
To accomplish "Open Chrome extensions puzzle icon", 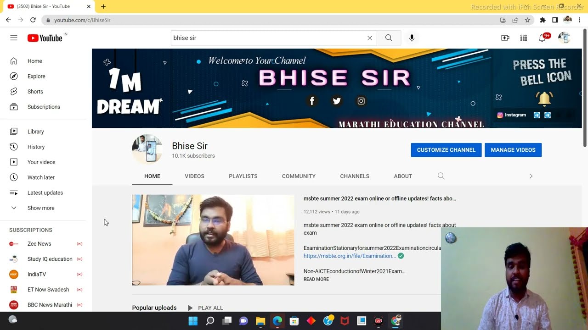I will coord(543,20).
